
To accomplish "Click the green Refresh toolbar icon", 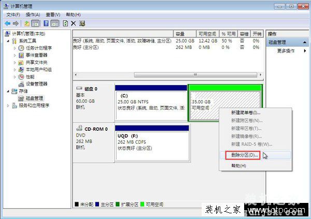I will (65, 23).
